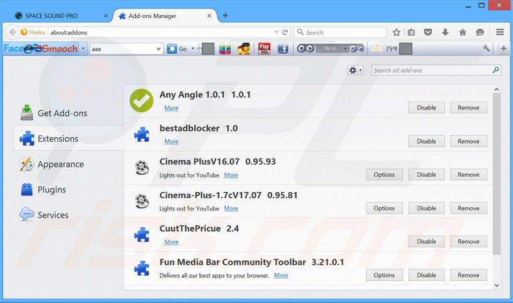This screenshot has height=303, width=513.
Task: Go to the home page icon
Action: pos(462,32)
